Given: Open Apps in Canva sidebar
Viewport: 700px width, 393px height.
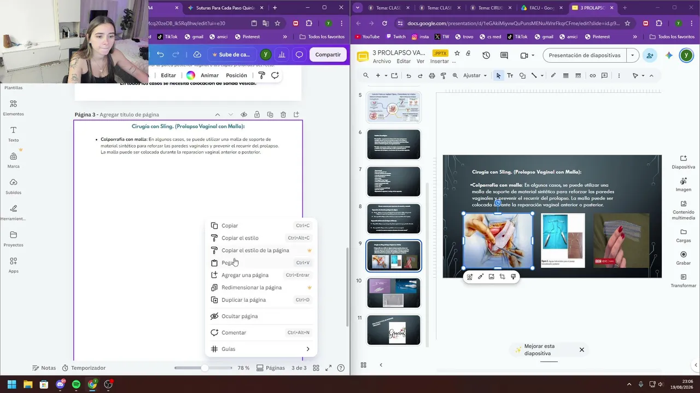Looking at the screenshot, I should [13, 265].
